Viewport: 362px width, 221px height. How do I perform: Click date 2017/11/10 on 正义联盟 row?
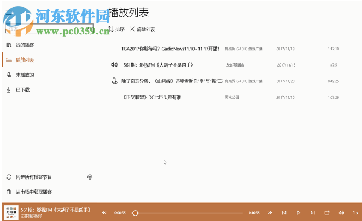point(285,97)
